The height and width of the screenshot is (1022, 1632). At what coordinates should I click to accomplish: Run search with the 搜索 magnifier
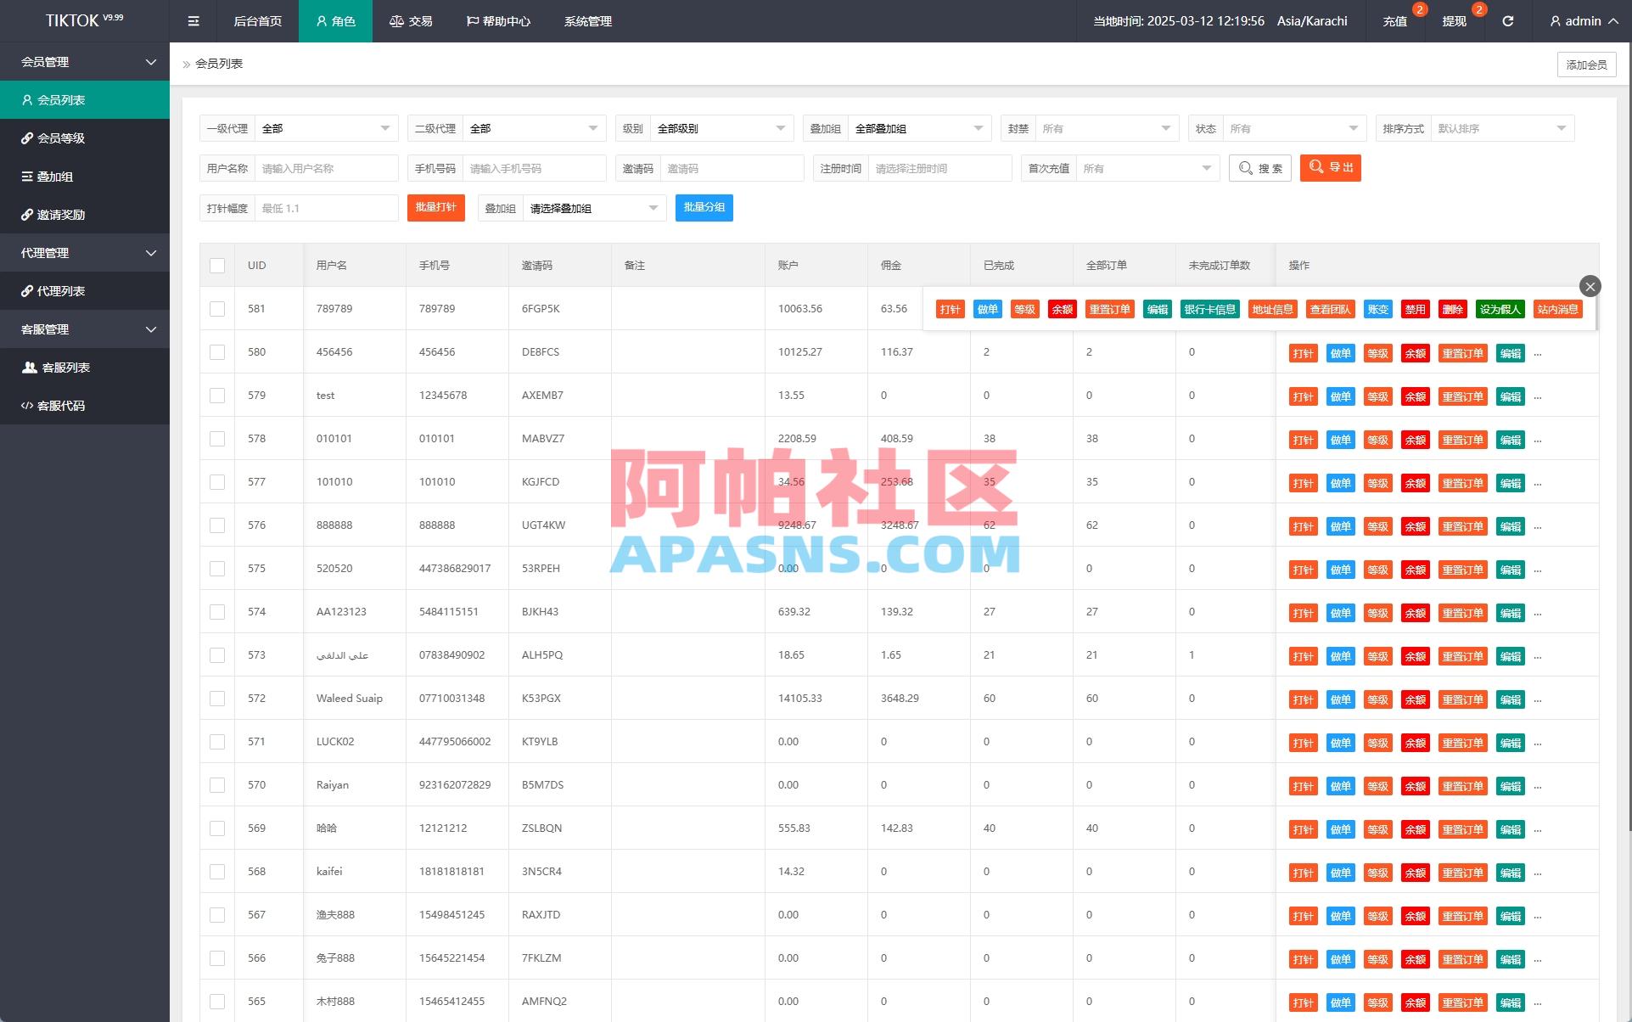tap(1259, 167)
